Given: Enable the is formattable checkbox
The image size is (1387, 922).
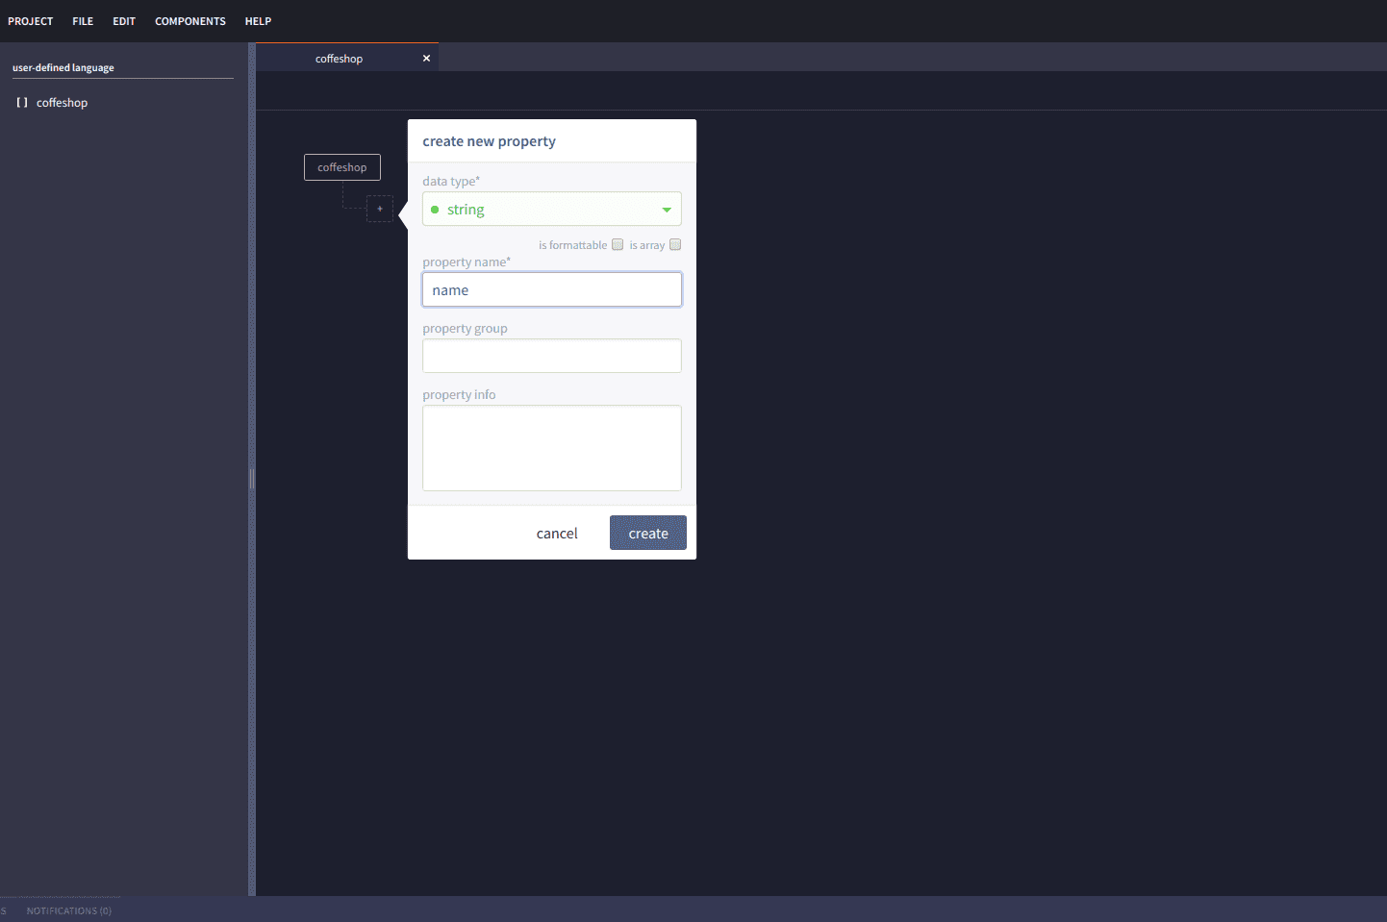Looking at the screenshot, I should (x=618, y=244).
